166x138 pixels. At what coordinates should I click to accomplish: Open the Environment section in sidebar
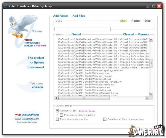(36, 67)
